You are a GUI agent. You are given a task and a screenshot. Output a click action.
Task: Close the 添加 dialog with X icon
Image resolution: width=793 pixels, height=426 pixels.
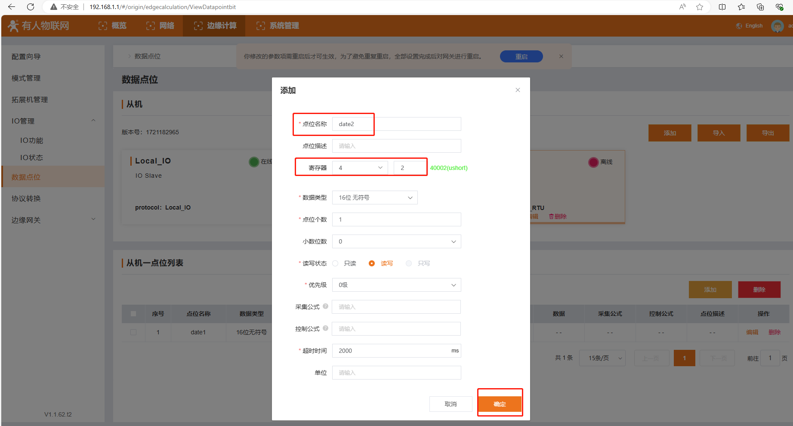click(518, 90)
